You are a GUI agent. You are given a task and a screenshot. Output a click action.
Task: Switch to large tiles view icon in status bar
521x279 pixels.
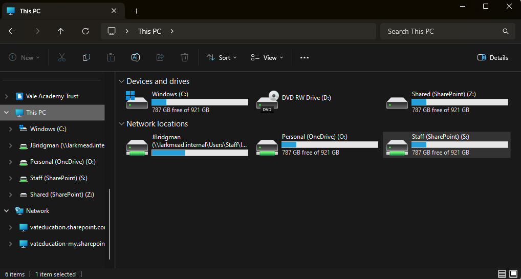point(513,274)
